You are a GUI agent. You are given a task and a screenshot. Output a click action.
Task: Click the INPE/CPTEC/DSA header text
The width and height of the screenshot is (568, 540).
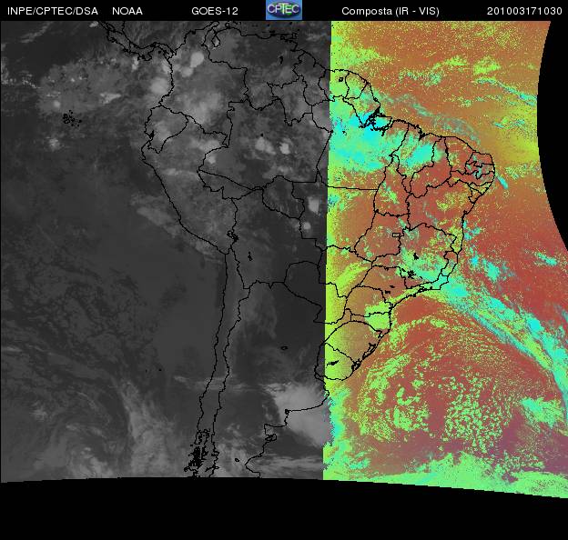coord(53,11)
